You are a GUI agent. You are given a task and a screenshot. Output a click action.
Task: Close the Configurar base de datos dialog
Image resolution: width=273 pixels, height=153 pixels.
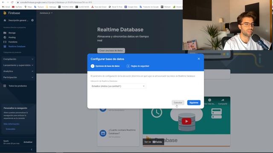coord(199,59)
